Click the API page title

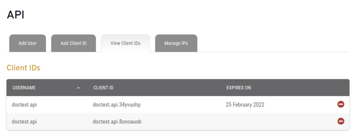point(15,15)
